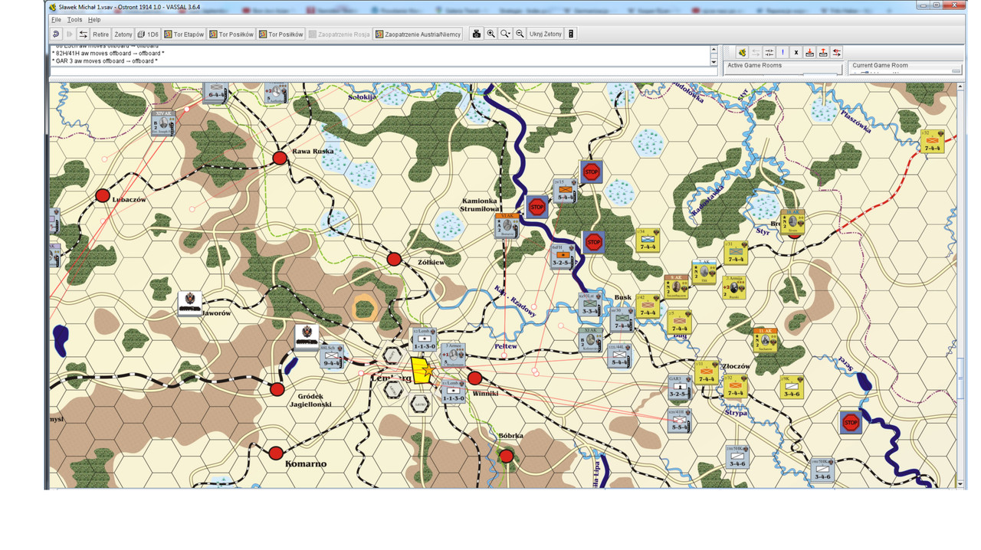Open the zoom level dropdown magnifier
981x550 pixels.
[x=506, y=34]
